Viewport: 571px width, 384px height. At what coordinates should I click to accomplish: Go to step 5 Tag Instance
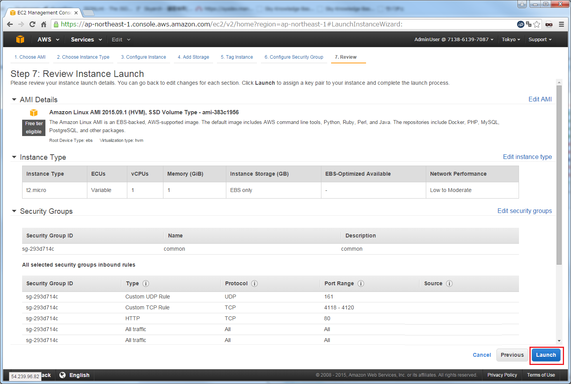pyautogui.click(x=237, y=57)
